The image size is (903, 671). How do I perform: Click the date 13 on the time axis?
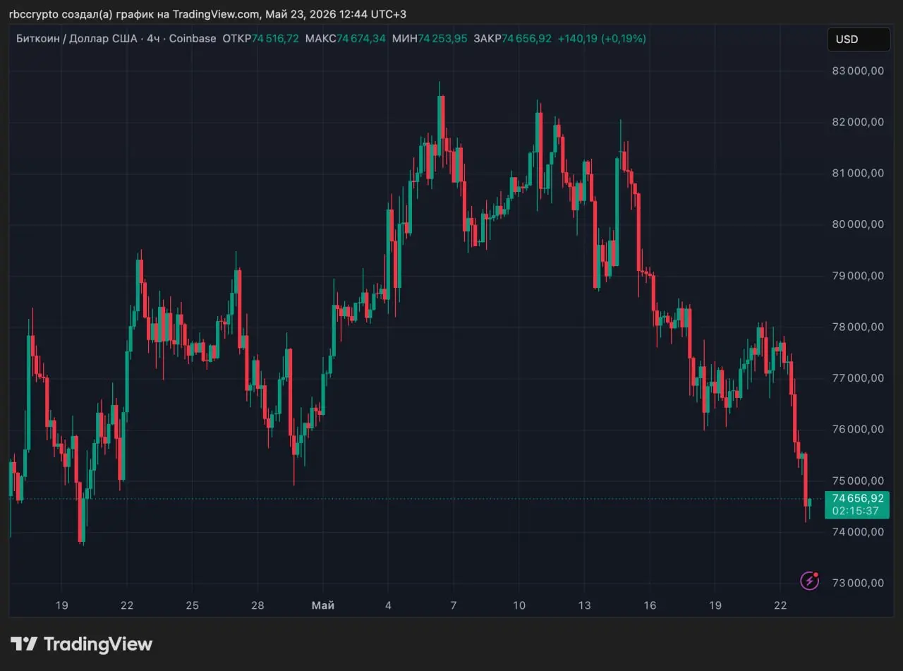click(584, 605)
